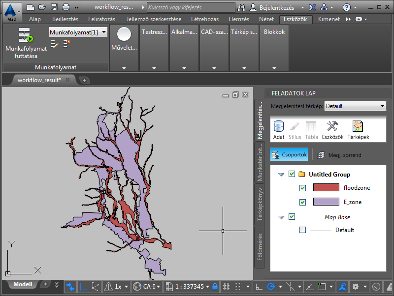Click the help question mark icon
This screenshot has height=296, width=394.
(347, 7)
